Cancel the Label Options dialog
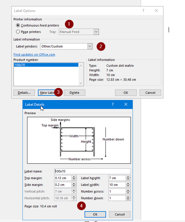 [150, 93]
